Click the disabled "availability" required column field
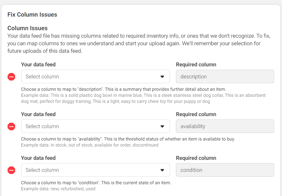Viewport: 282px width, 196px height. (225, 126)
